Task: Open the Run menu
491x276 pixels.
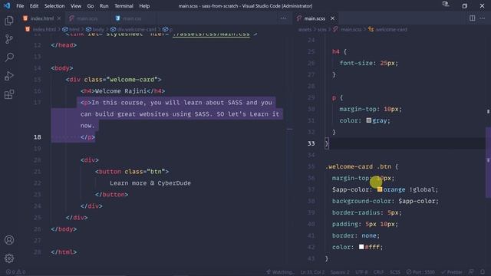Action: 104,6
